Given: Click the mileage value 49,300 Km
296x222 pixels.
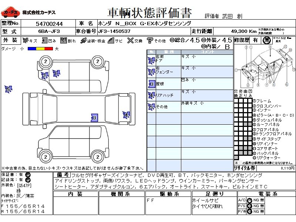Looking at the screenshot, I should pos(244,31).
